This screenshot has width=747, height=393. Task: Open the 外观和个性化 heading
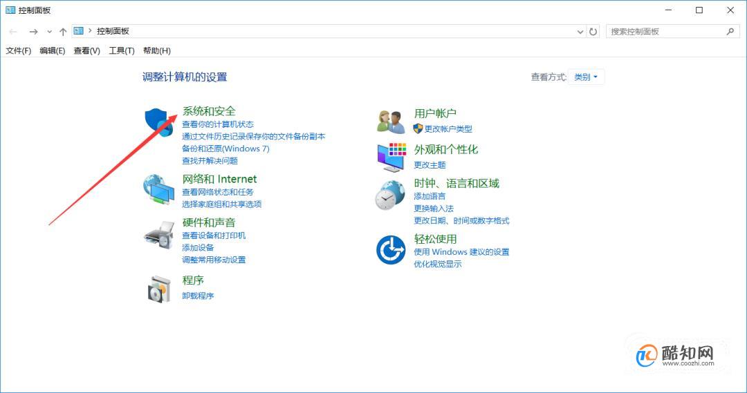[x=446, y=149]
